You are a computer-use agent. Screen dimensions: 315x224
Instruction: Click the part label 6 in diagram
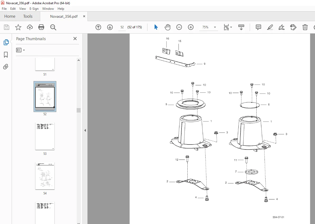click(x=268, y=104)
